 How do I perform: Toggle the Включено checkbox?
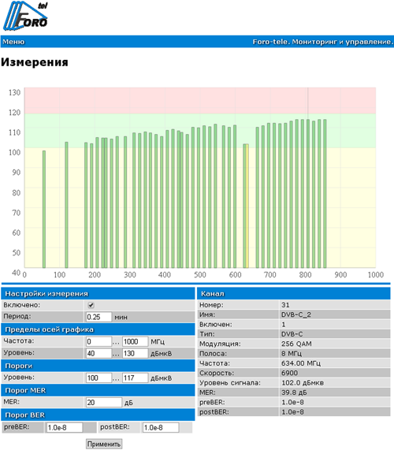point(91,305)
